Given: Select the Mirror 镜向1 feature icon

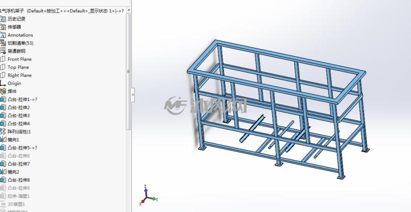Looking at the screenshot, I should 3,139.
